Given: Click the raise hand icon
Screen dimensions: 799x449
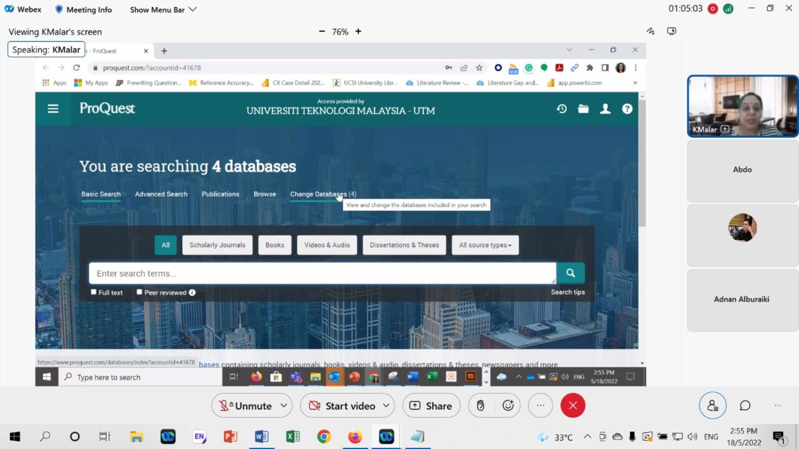Looking at the screenshot, I should pyautogui.click(x=480, y=405).
